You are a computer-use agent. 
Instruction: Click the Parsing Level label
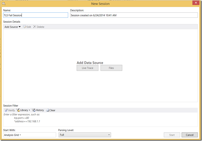point(66,130)
